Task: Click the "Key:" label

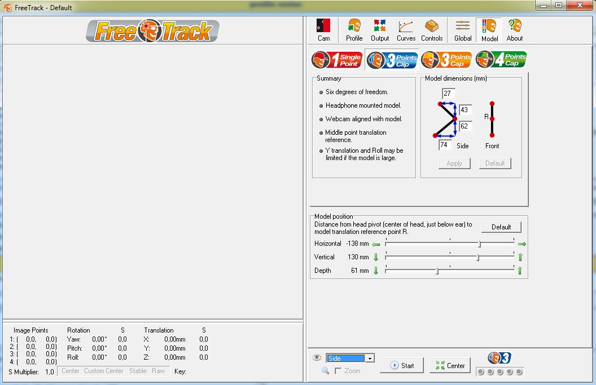Action: pyautogui.click(x=180, y=371)
